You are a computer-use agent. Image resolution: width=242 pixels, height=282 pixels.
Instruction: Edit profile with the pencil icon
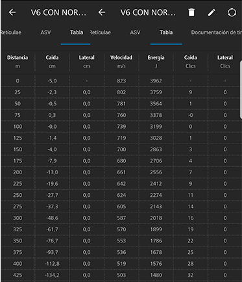click(212, 12)
